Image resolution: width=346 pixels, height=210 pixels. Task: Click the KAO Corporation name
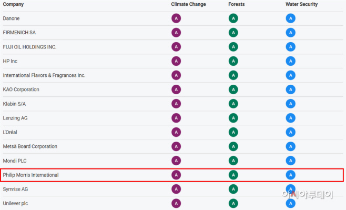click(21, 89)
